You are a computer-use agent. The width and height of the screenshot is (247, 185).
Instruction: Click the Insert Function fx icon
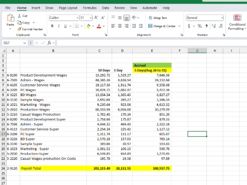[x=49, y=43]
